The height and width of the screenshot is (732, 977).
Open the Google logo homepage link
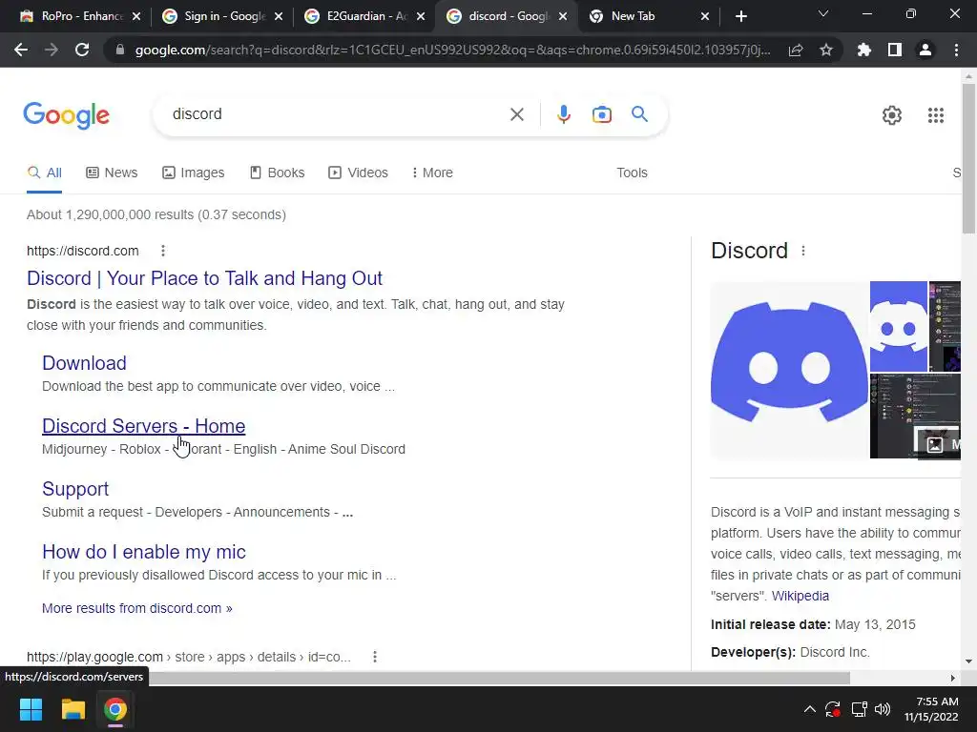point(66,115)
